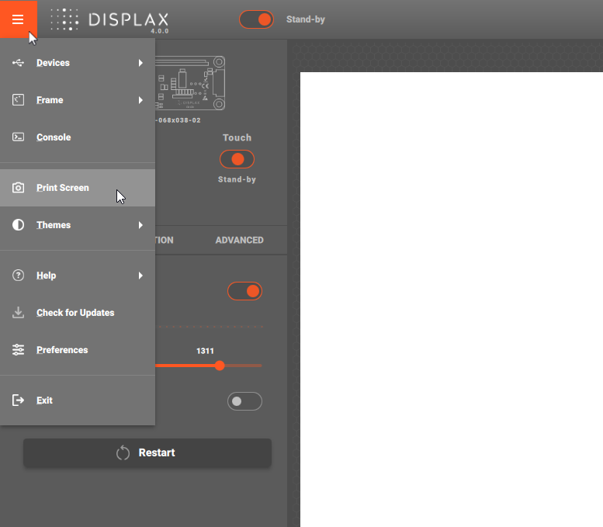This screenshot has width=603, height=527.
Task: Click the Themes half-circle icon
Action: (x=19, y=225)
